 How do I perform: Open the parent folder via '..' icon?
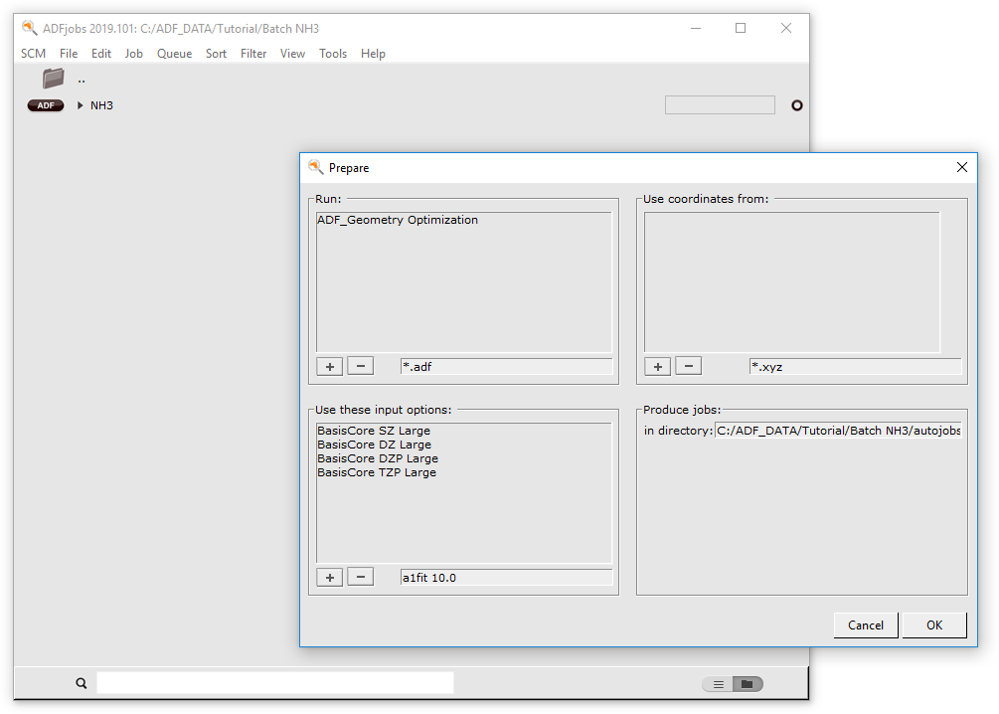pyautogui.click(x=52, y=79)
